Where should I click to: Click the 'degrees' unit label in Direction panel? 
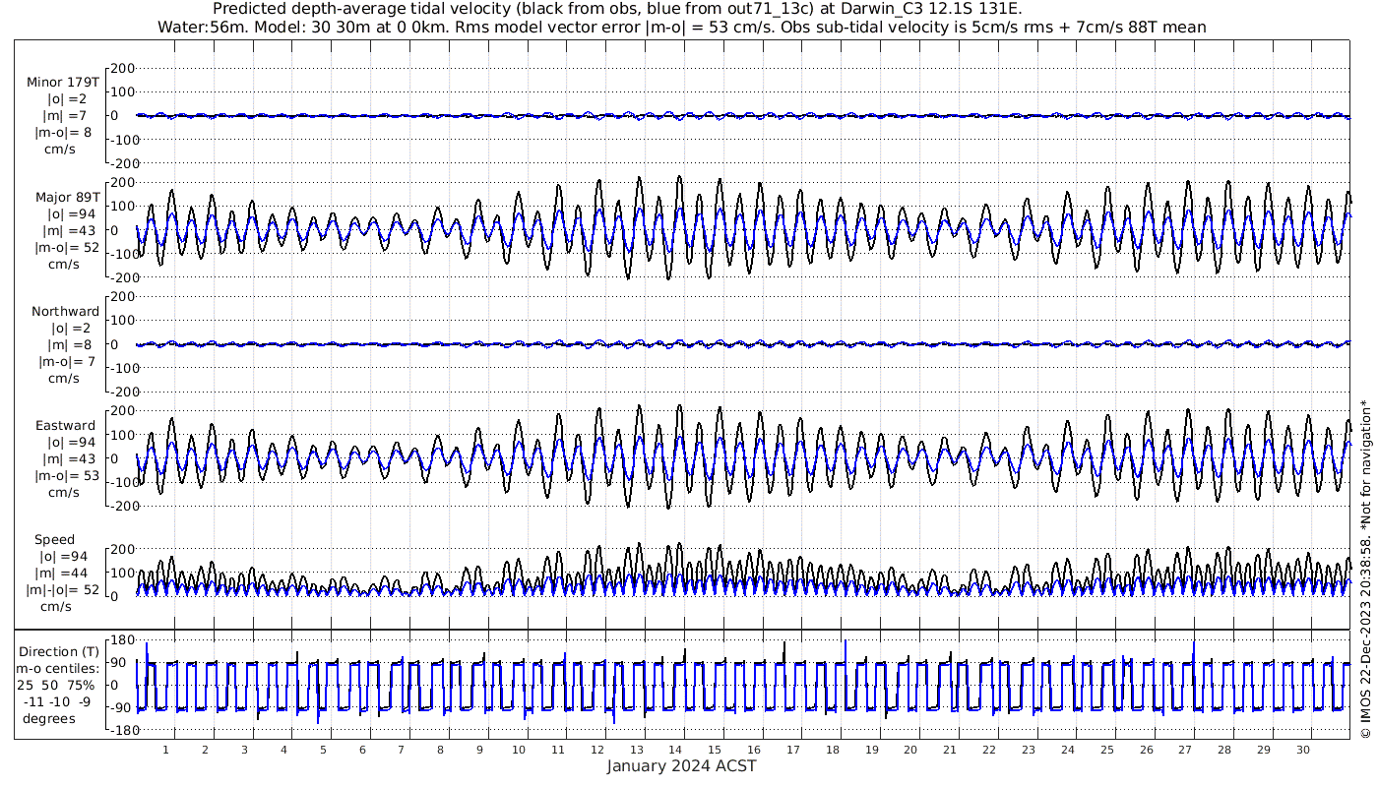click(x=49, y=718)
